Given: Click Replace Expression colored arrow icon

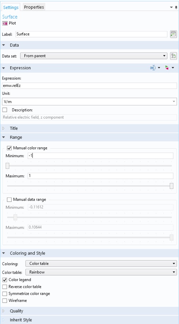Looking at the screenshot, I should [167, 68].
